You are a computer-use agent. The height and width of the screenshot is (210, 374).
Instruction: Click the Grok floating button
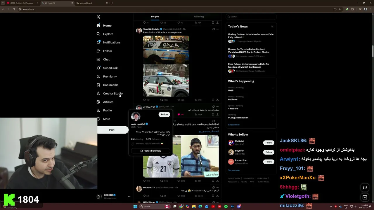pyautogui.click(x=365, y=188)
